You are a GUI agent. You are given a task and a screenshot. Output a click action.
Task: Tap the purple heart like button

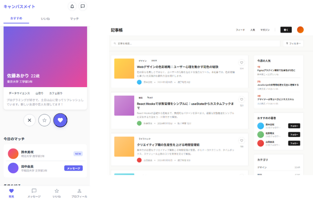tap(60, 120)
